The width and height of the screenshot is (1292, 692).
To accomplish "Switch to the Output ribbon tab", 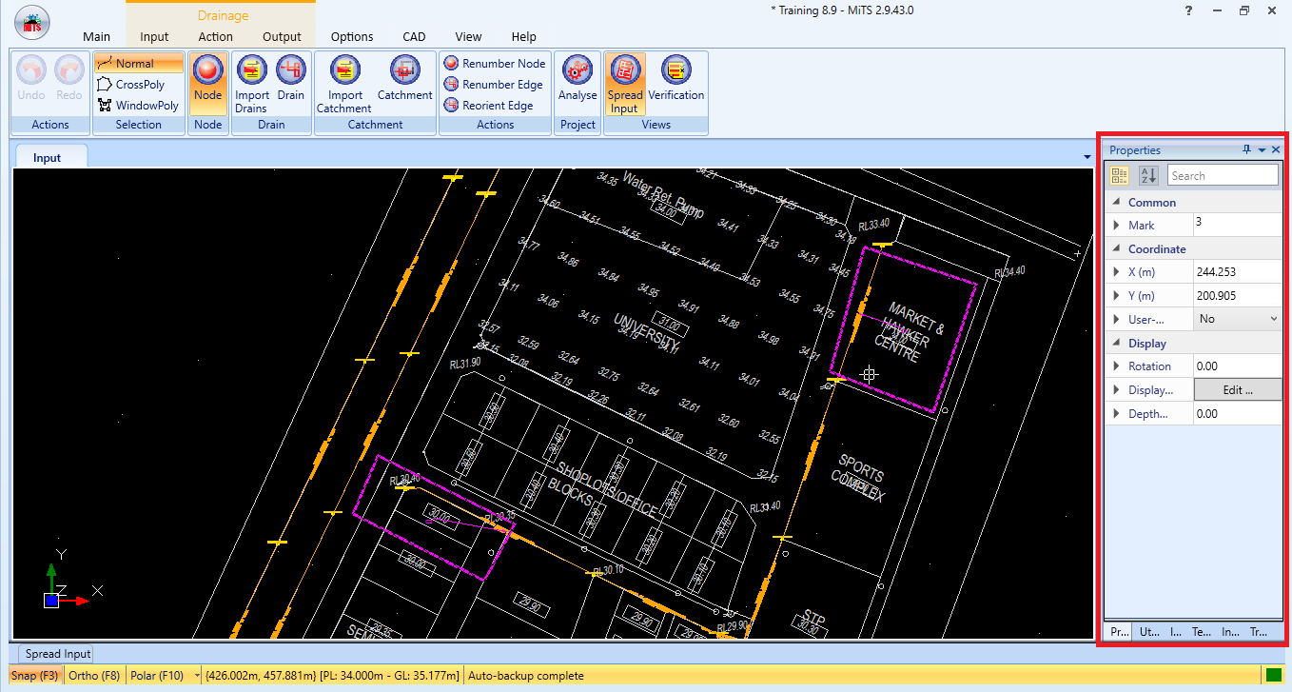I will point(282,37).
